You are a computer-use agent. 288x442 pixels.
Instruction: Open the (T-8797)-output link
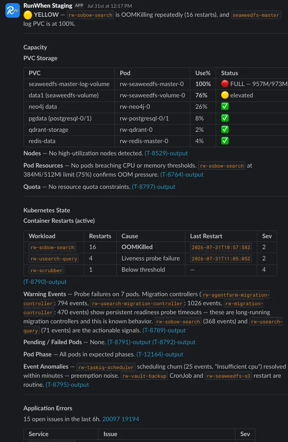pos(154,187)
